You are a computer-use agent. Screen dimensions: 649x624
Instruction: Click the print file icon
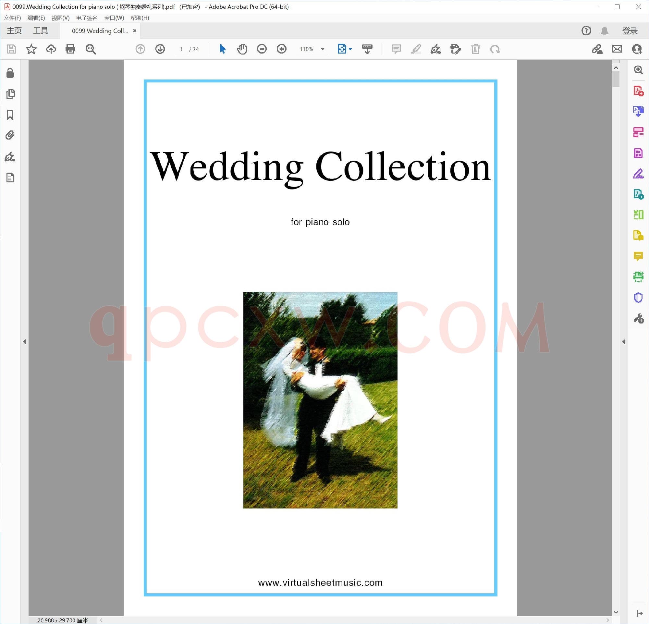coord(70,49)
